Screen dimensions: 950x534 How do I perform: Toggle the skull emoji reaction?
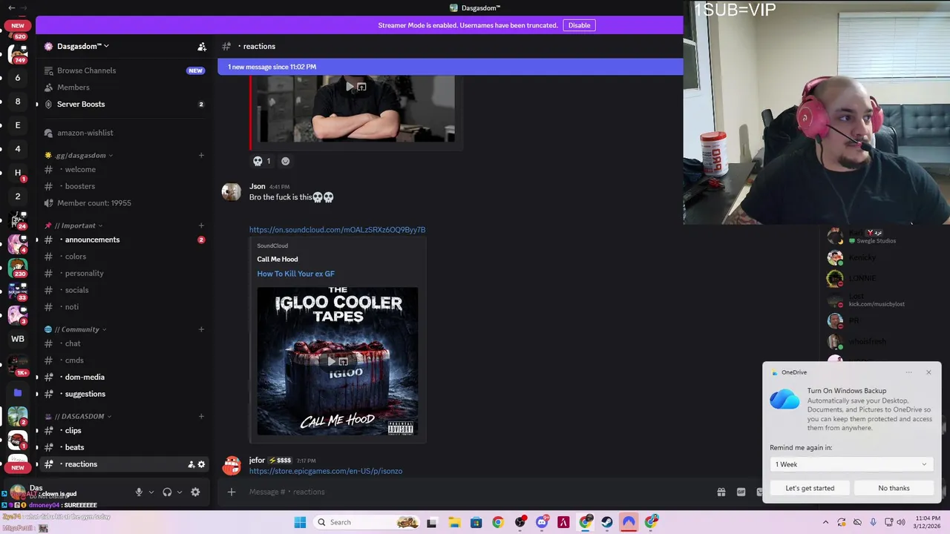[262, 161]
